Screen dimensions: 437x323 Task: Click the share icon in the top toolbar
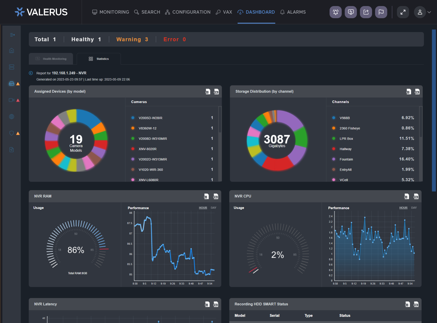click(366, 12)
